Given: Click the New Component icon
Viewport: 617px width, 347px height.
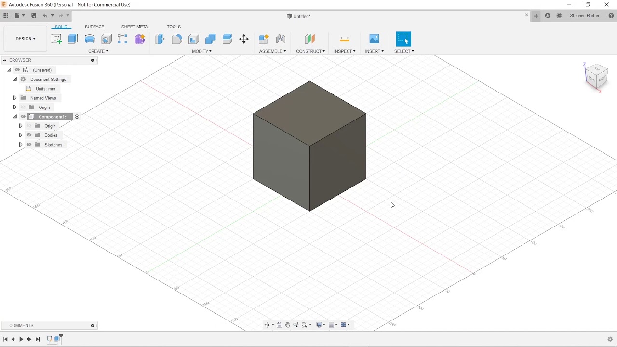Looking at the screenshot, I should 264,39.
